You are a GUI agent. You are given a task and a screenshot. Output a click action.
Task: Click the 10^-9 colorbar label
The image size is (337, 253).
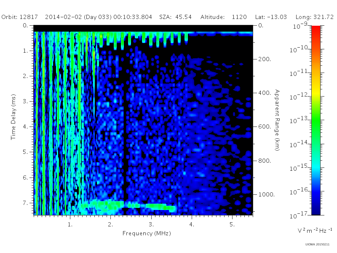(300, 26)
